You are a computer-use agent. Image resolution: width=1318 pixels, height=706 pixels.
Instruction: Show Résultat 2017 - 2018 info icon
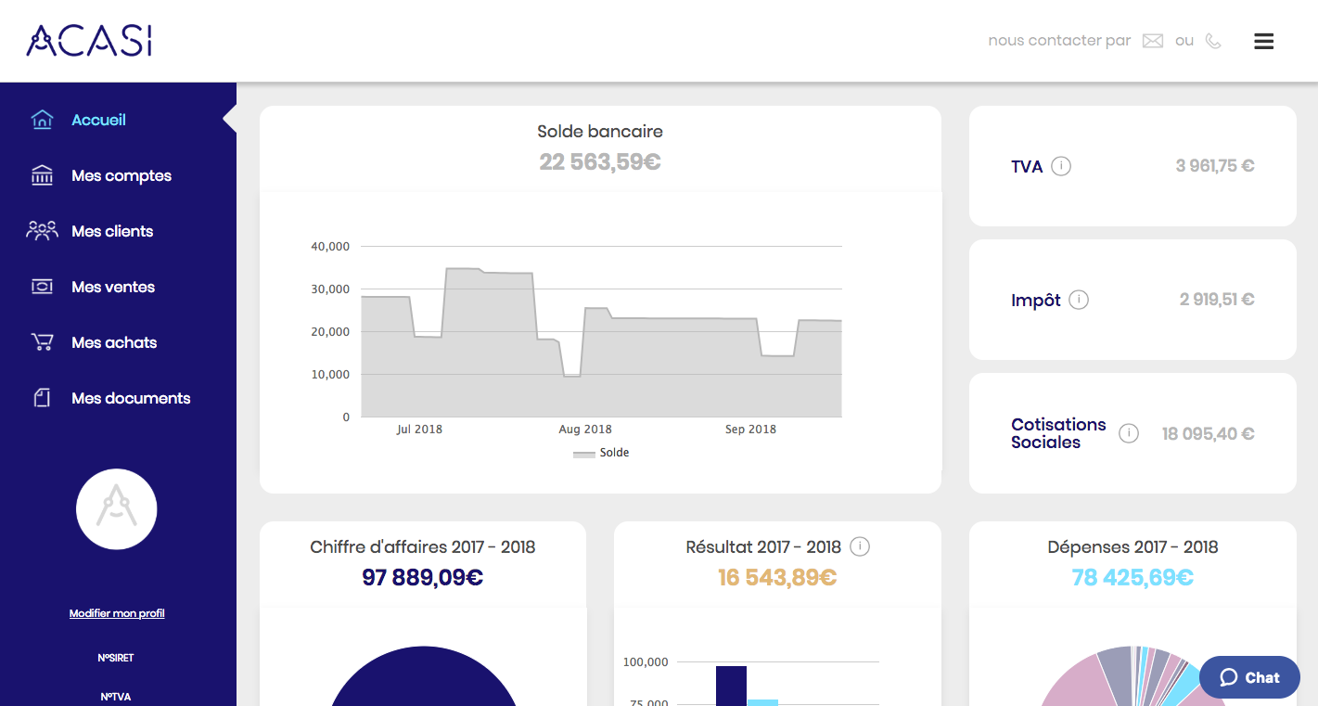point(860,546)
